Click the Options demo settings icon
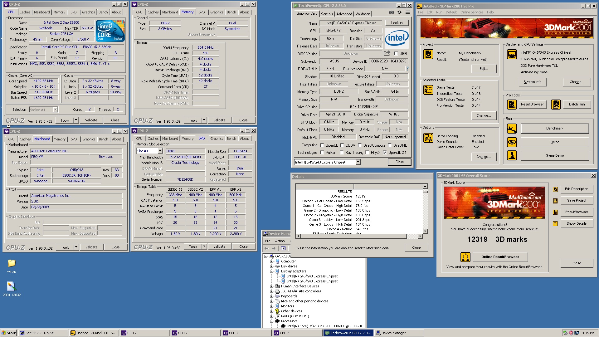The height and width of the screenshot is (337, 599). tap(428, 138)
